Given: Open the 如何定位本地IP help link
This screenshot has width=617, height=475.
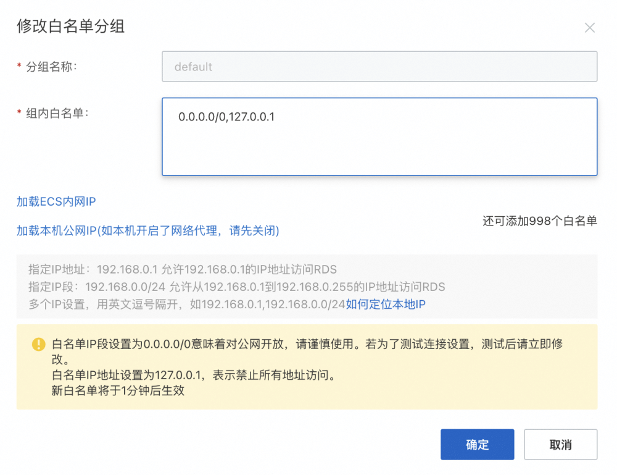Looking at the screenshot, I should pos(385,304).
